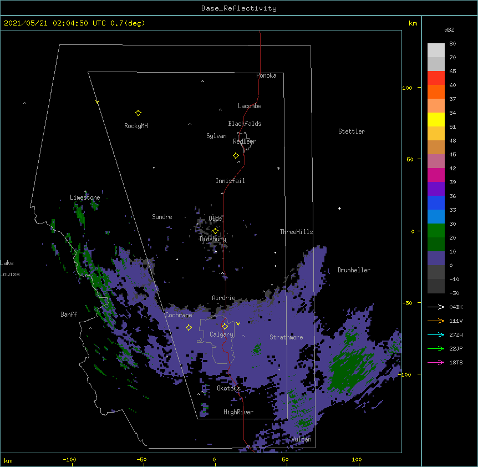Click the yellow V marker east of Calgary
Image resolution: width=478 pixels, height=467 pixels.
pyautogui.click(x=238, y=324)
